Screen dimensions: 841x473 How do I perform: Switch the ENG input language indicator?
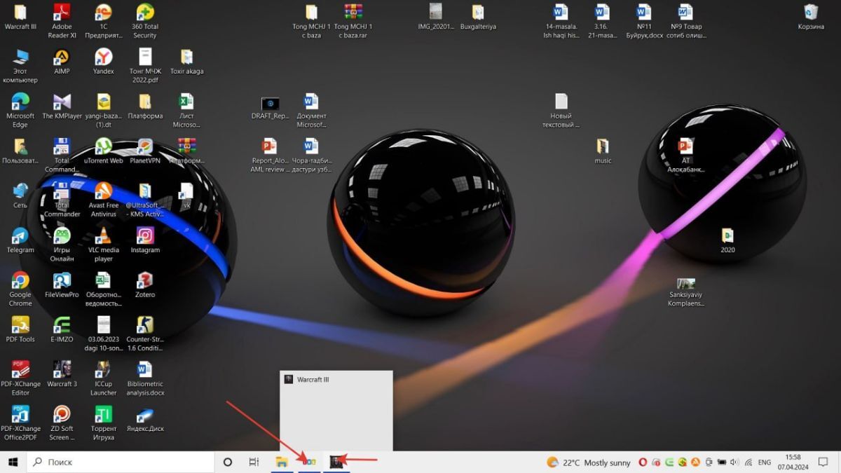765,462
